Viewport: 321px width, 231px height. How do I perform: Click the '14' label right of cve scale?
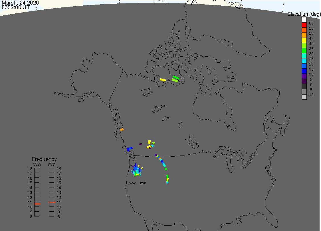click(59, 188)
